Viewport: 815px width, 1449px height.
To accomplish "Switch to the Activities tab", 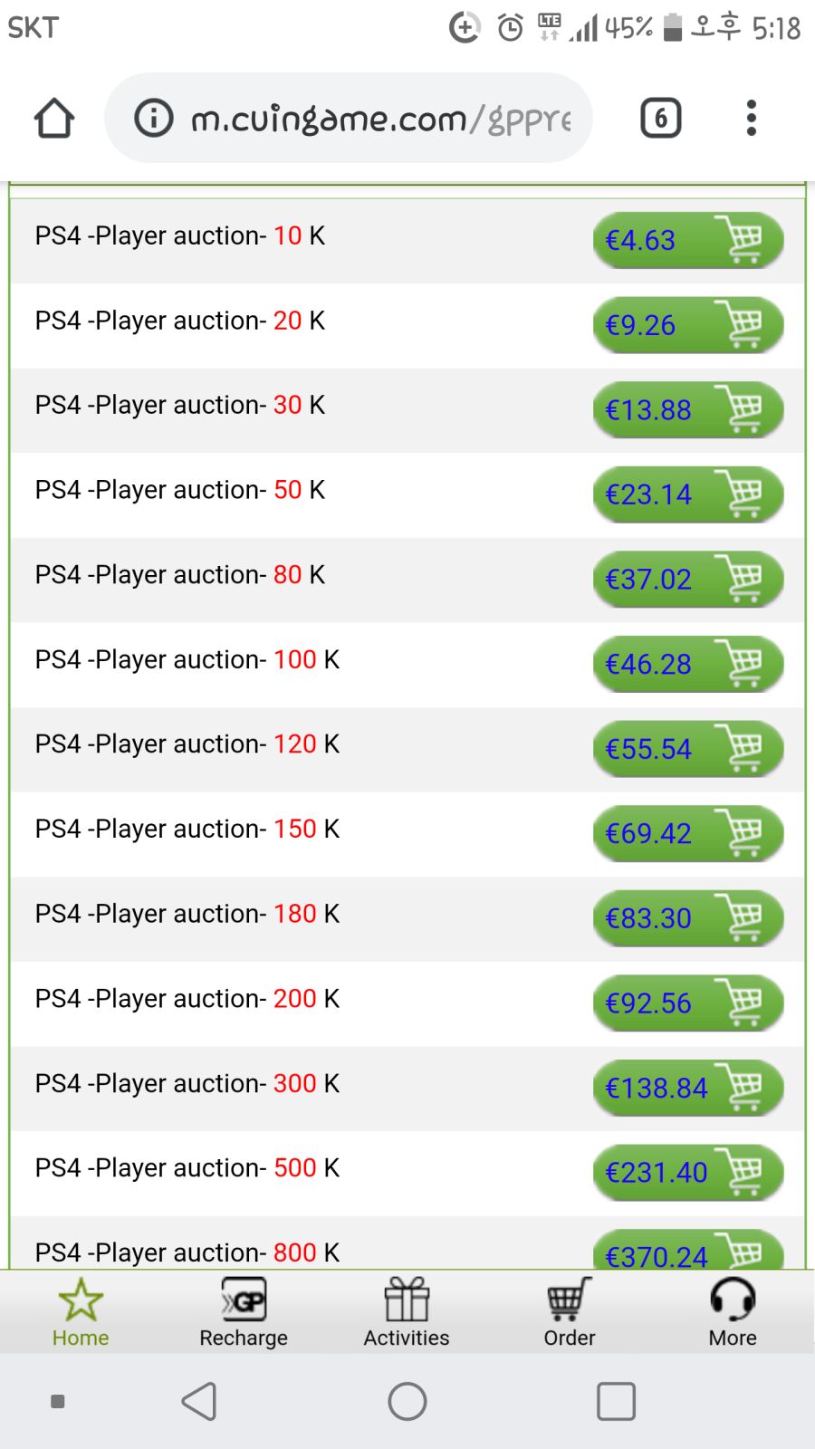I will click(x=407, y=1313).
